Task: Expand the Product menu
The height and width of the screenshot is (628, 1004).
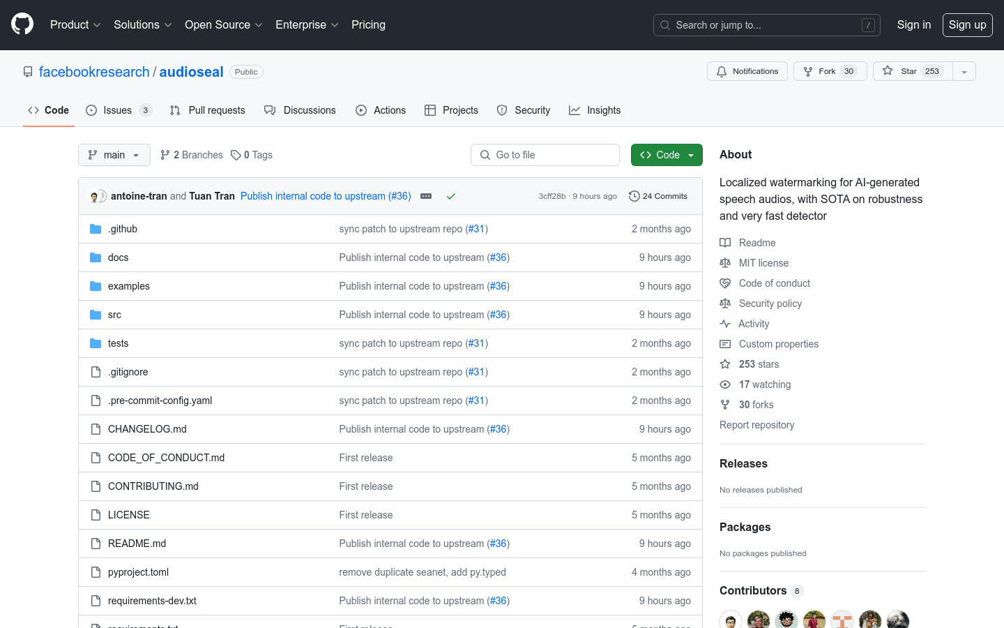Action: tap(75, 25)
